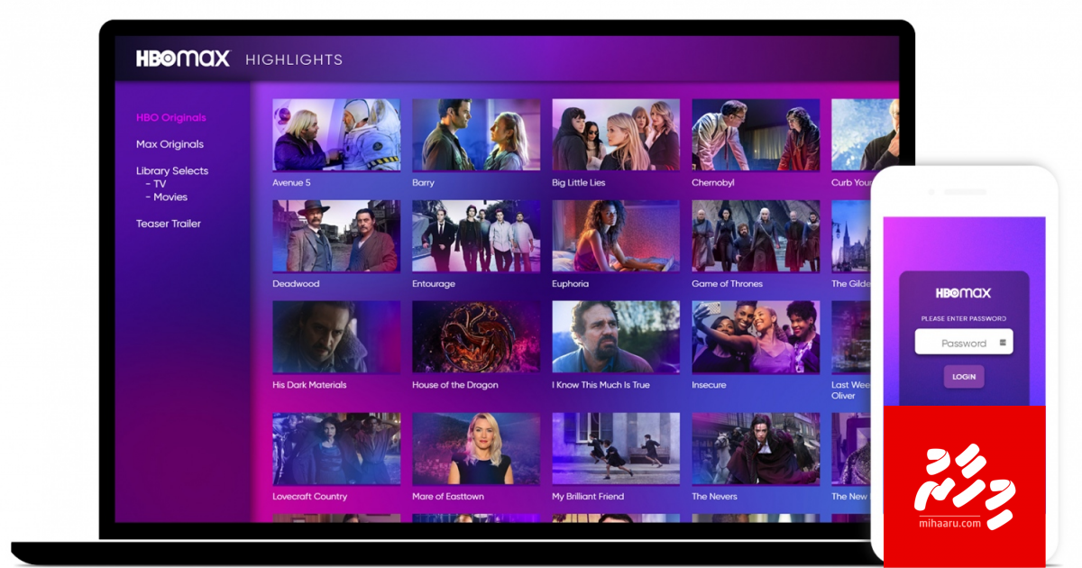The image size is (1082, 568).
Task: Select the Game of Thrones thumbnail
Action: [x=756, y=236]
